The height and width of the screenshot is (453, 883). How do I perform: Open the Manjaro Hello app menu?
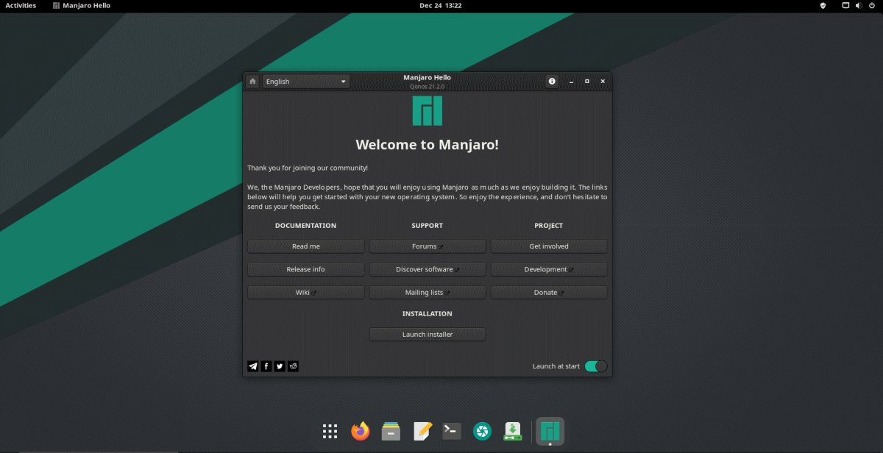point(82,5)
